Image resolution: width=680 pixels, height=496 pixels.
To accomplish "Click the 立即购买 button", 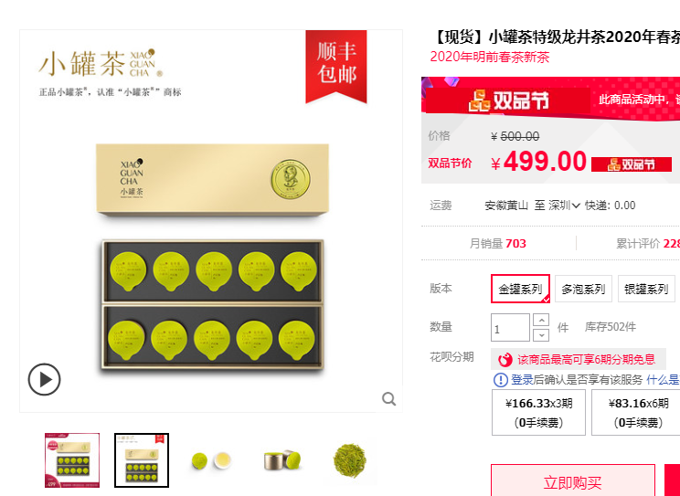I will [573, 480].
